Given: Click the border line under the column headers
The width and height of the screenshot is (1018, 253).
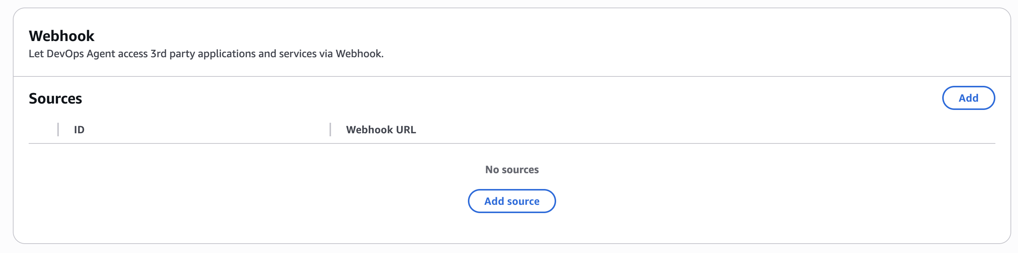Looking at the screenshot, I should (511, 143).
